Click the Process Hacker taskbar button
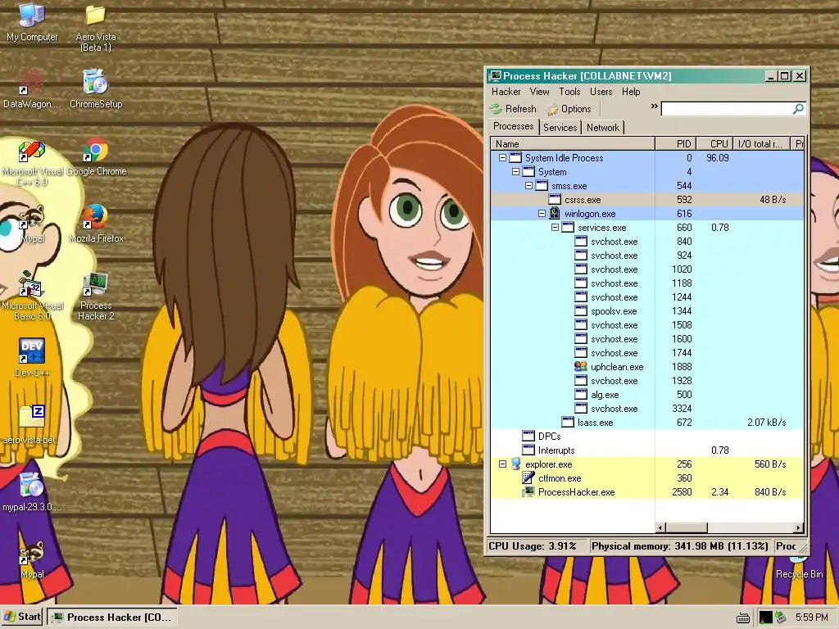 tap(111, 618)
